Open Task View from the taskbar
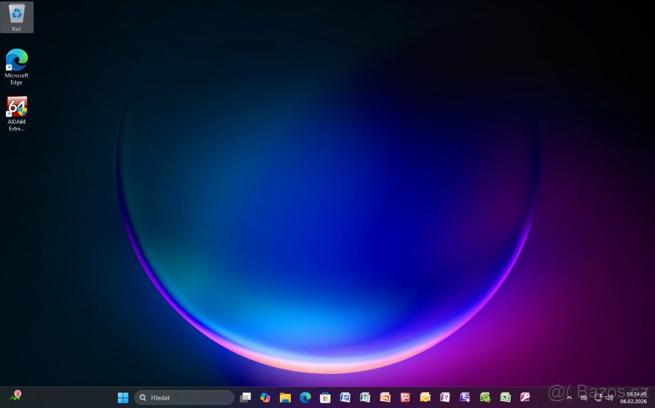This screenshot has height=408, width=655. tap(246, 398)
